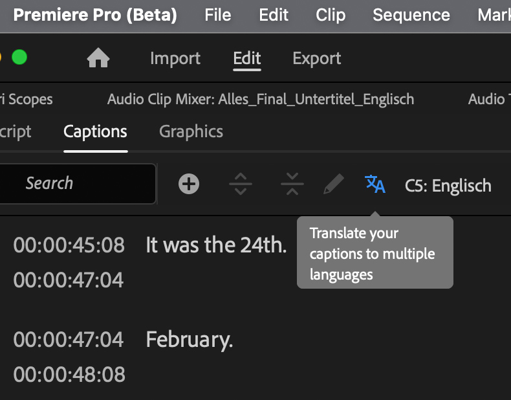Click the pencil edit icon
511x400 pixels.
pos(334,184)
